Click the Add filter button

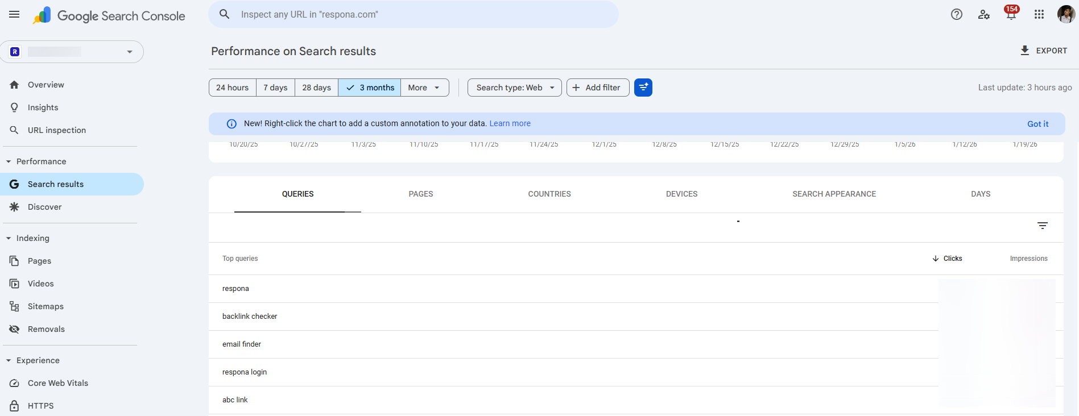point(598,88)
